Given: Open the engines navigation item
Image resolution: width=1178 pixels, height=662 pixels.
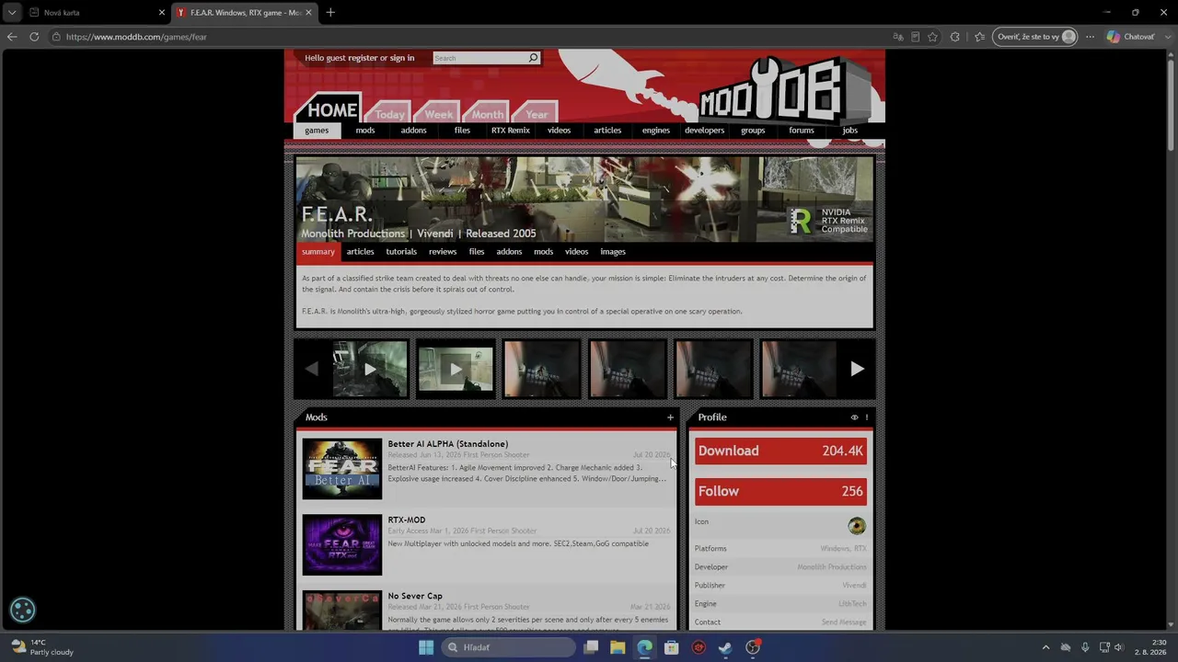Looking at the screenshot, I should click(656, 131).
